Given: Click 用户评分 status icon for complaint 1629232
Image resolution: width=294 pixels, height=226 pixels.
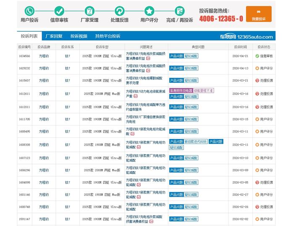Looking at the screenshot, I should click(257, 68).
